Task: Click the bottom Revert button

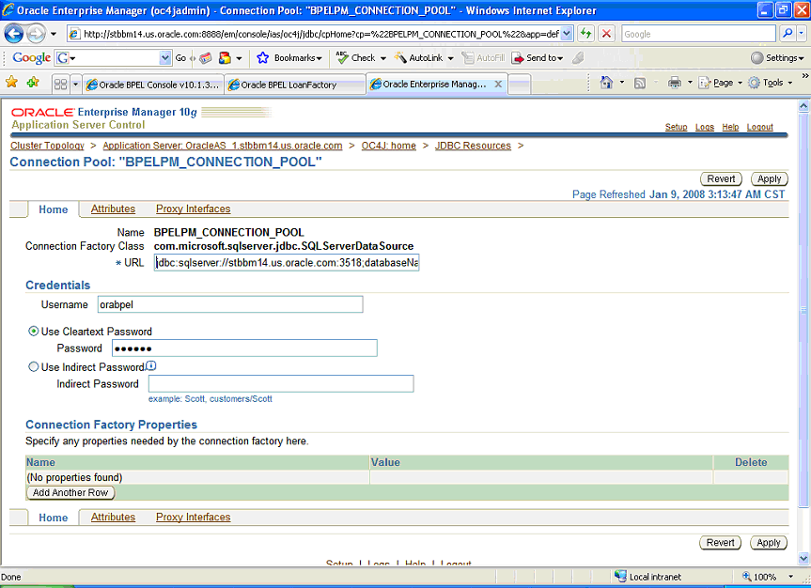Action: (721, 543)
